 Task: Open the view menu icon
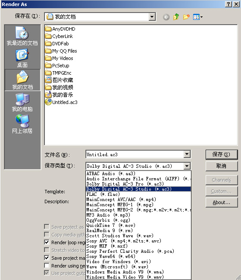(197, 17)
